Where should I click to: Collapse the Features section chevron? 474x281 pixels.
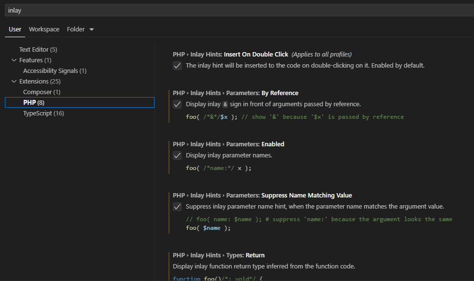[14, 60]
